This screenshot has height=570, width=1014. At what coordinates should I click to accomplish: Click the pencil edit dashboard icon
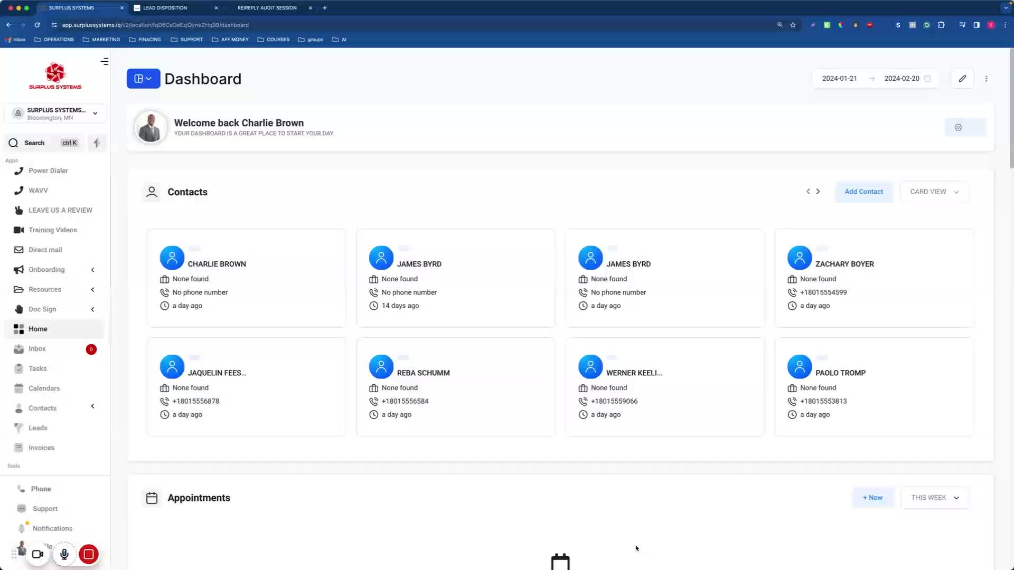pyautogui.click(x=962, y=79)
